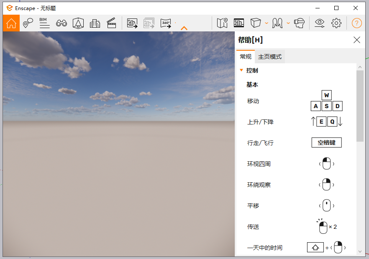Click the Shift key icon
Screen dimensions: 369x259
[x=315, y=247]
